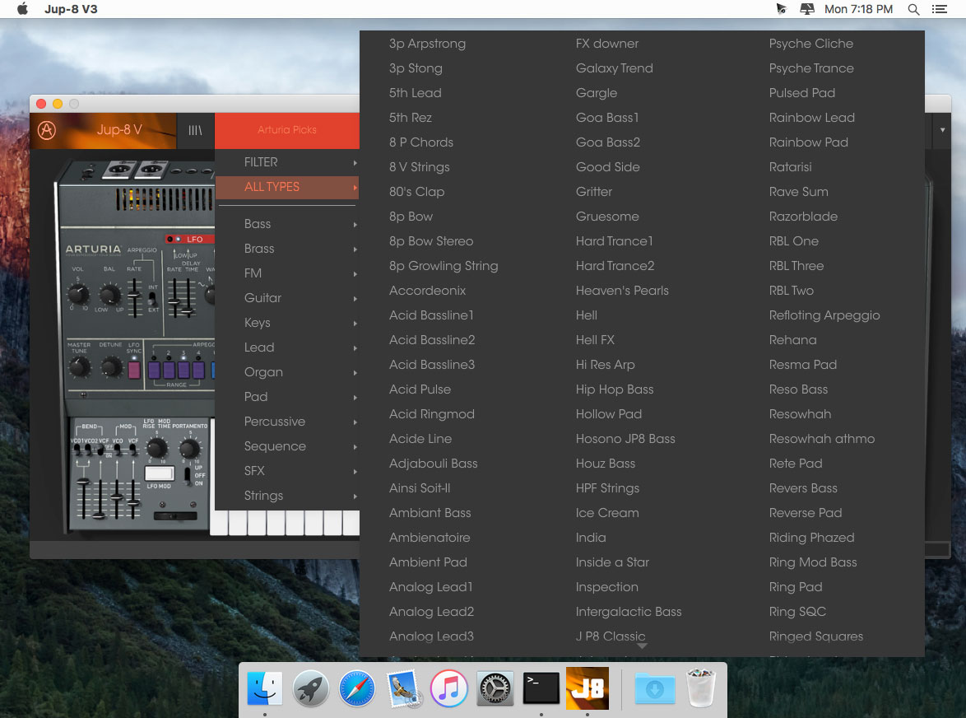The image size is (966, 718).
Task: Click the dropdown arrow at toolbar right edge
Action: (x=943, y=130)
